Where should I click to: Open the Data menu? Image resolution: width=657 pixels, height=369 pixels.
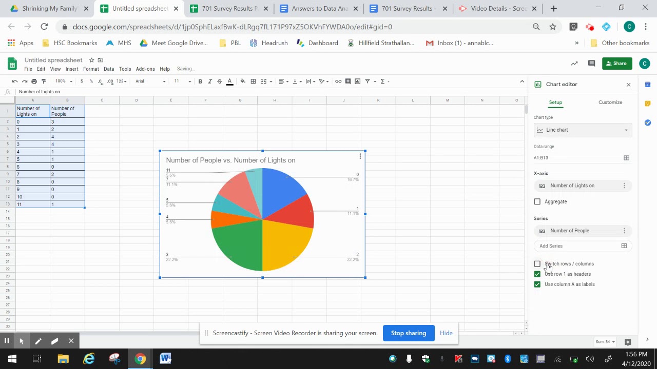tap(109, 69)
